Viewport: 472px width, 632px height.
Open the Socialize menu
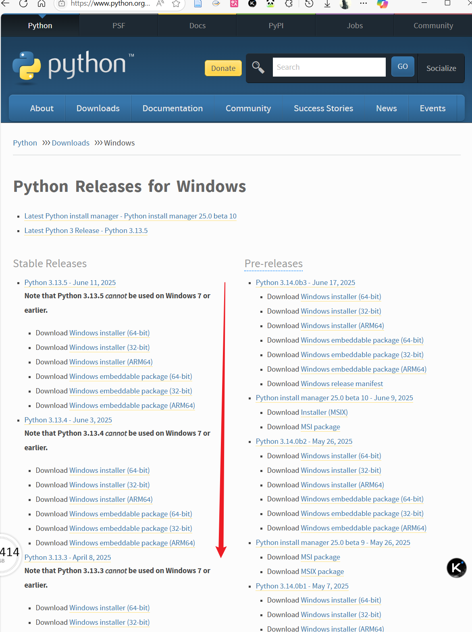point(441,68)
